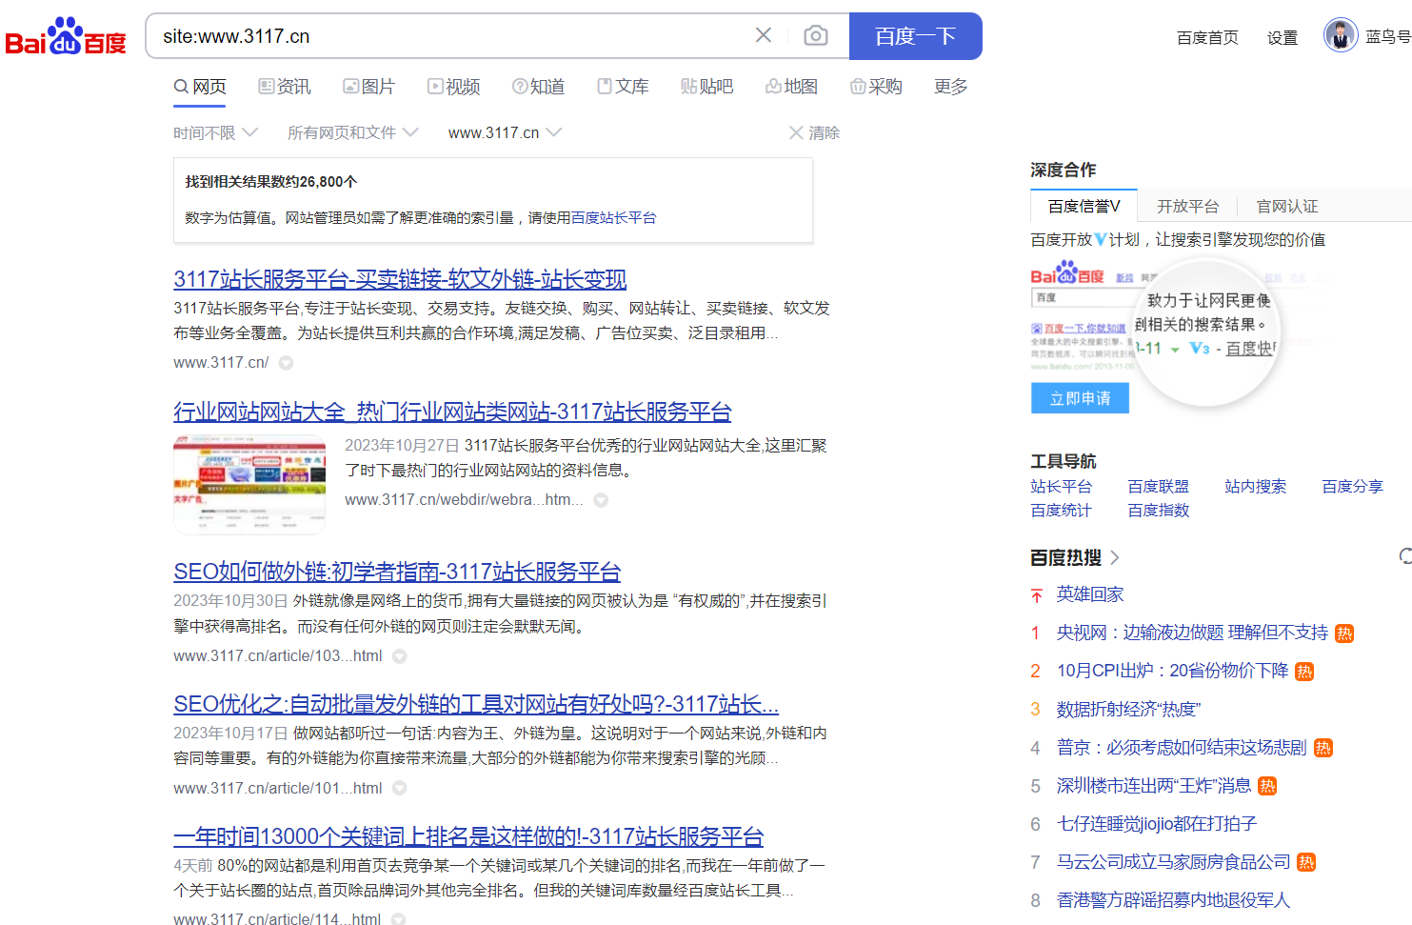This screenshot has width=1412, height=925.
Task: Select the 官网认证 tab
Action: (x=1287, y=206)
